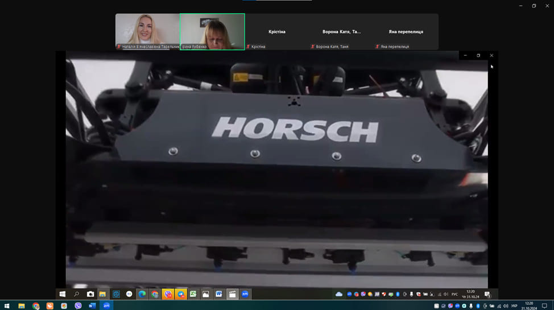Click the muted mic icon beside Крістіна's name
Screen dimensions: 554x310
click(249, 47)
